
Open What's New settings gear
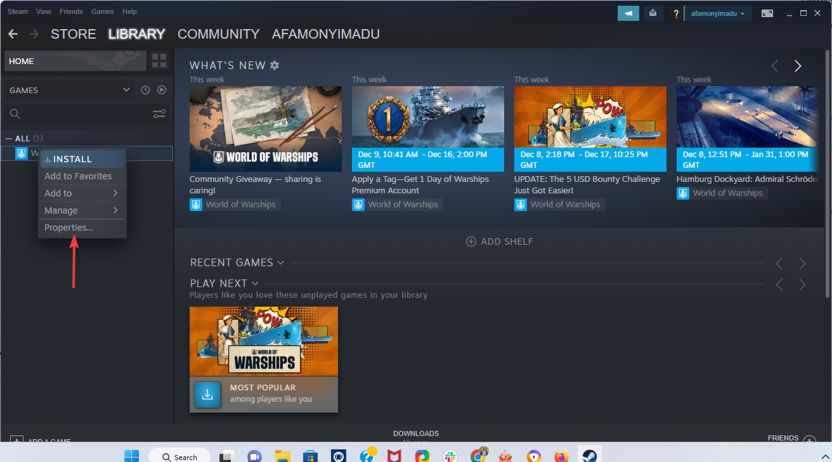[275, 65]
